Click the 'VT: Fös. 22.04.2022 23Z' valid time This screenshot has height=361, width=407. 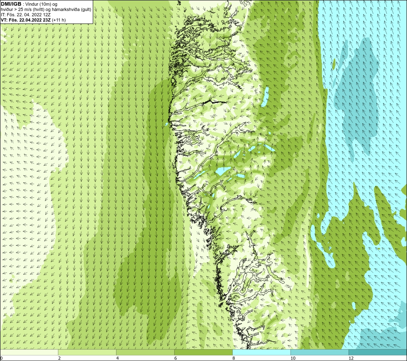26,20
